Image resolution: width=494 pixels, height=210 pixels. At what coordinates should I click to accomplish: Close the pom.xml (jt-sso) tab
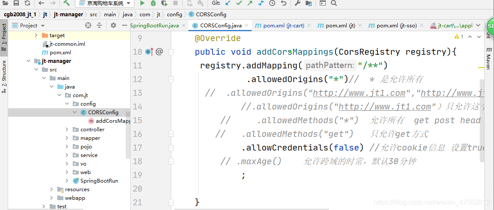422,26
